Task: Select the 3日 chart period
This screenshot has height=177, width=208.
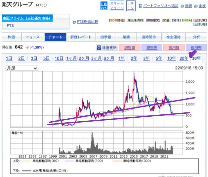Action: click(34, 58)
